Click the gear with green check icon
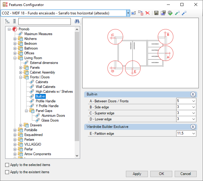 (170, 13)
